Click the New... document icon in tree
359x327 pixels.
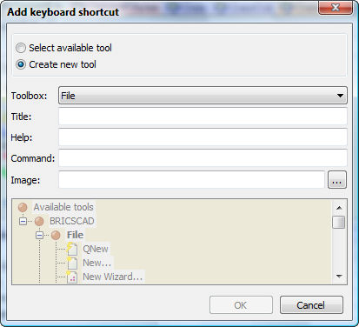(x=72, y=263)
